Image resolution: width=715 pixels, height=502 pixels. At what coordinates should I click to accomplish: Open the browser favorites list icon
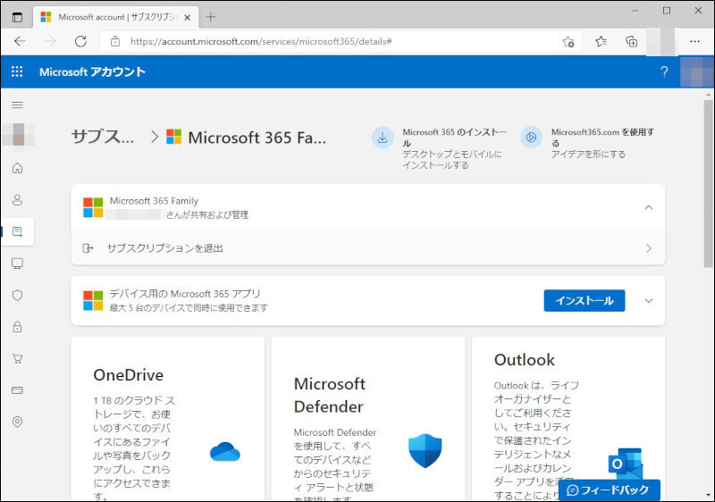(601, 42)
